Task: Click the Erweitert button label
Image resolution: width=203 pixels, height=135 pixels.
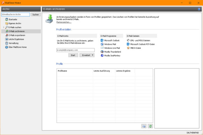Action: coord(86,55)
